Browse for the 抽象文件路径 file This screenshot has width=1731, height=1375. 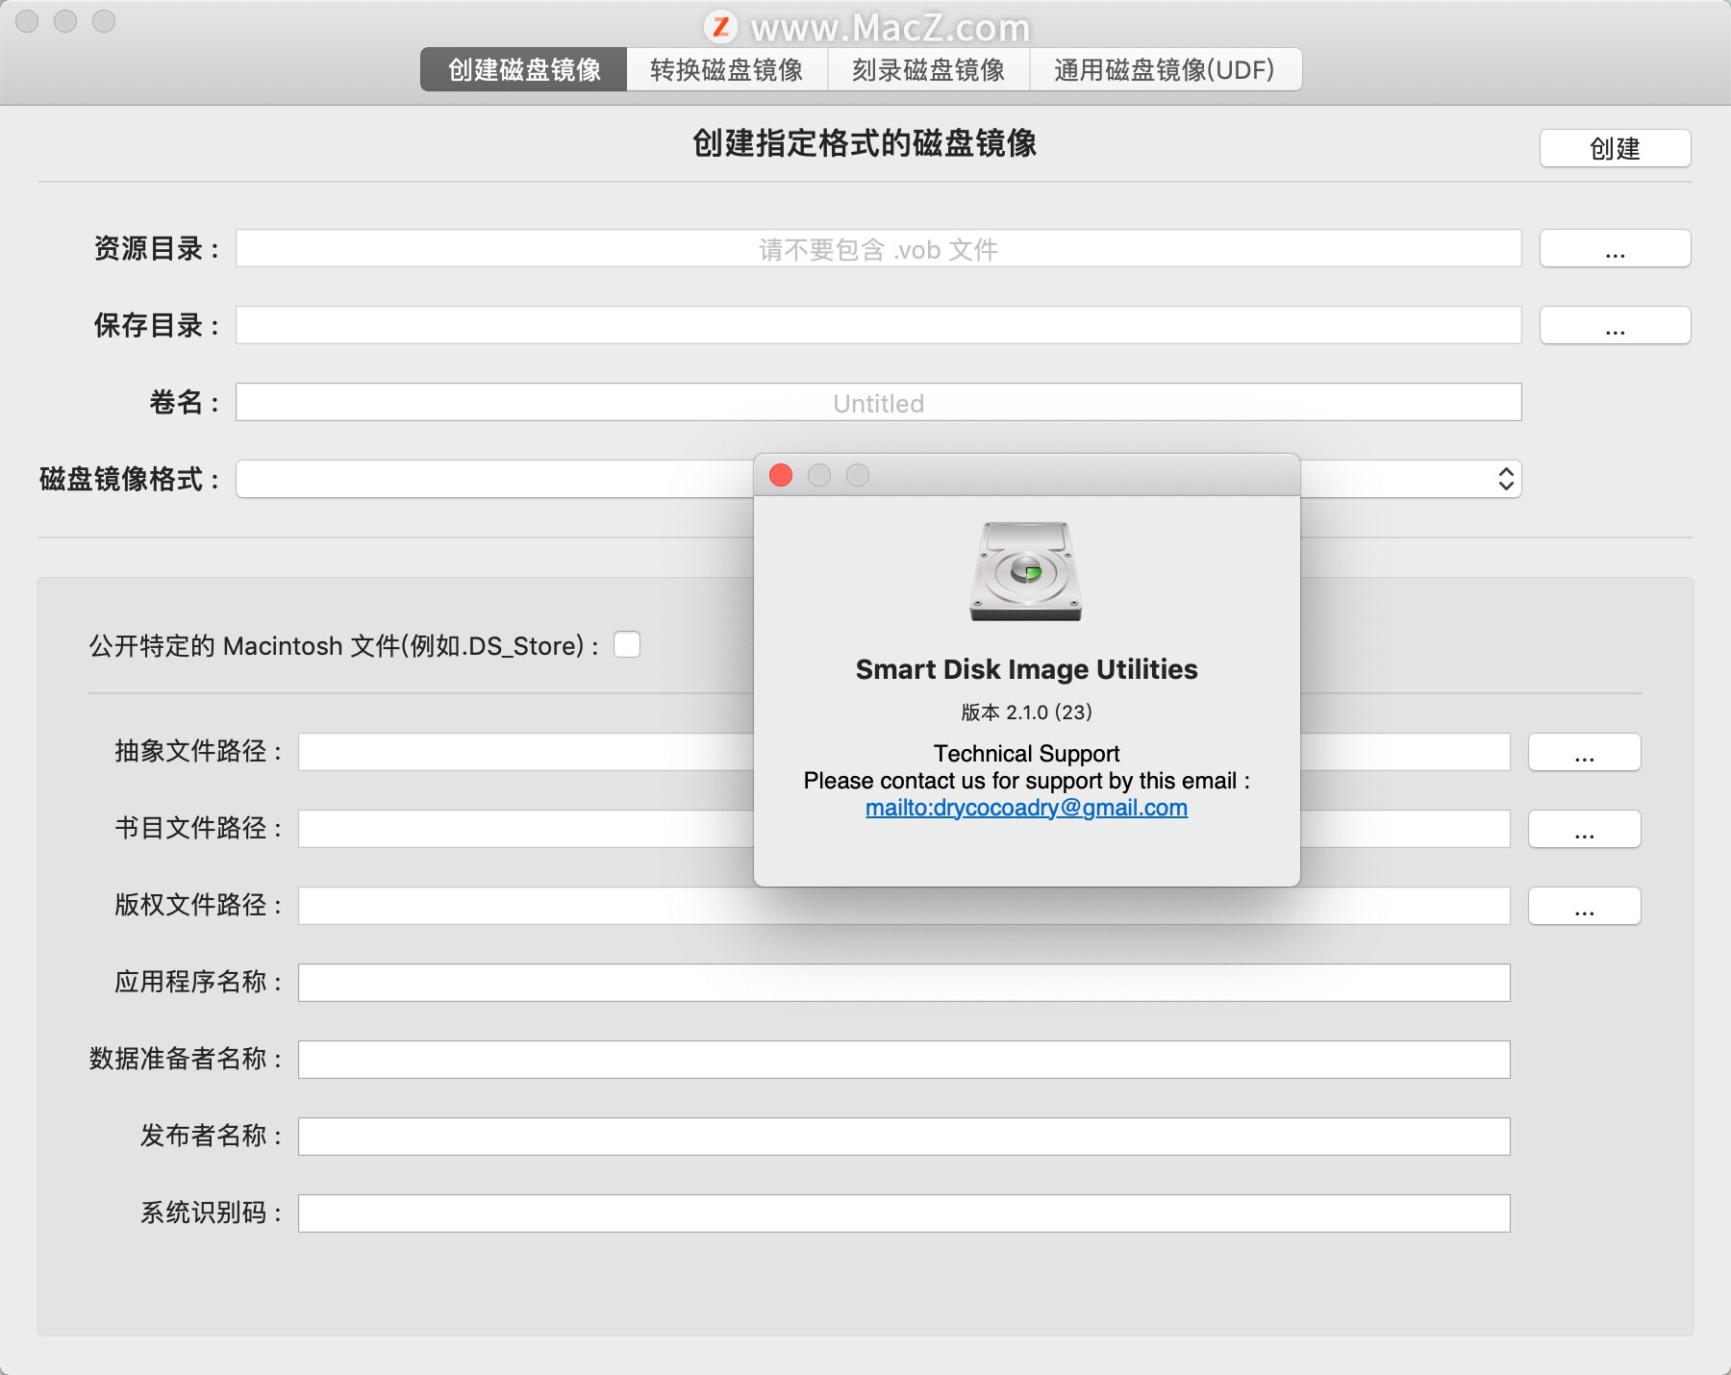pyautogui.click(x=1584, y=752)
